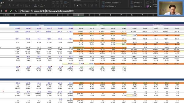Click Format cells button
This screenshot has height=103, width=184.
click(137, 6)
